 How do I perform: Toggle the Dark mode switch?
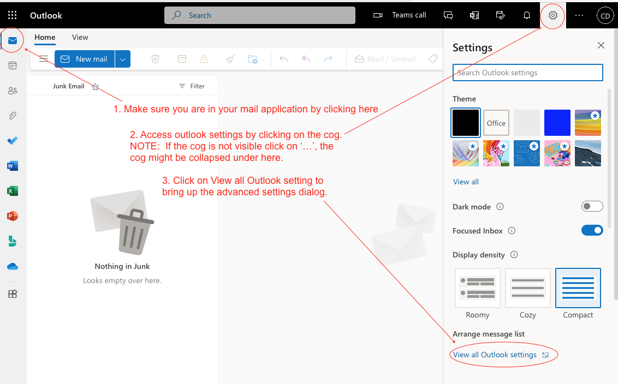(x=592, y=207)
